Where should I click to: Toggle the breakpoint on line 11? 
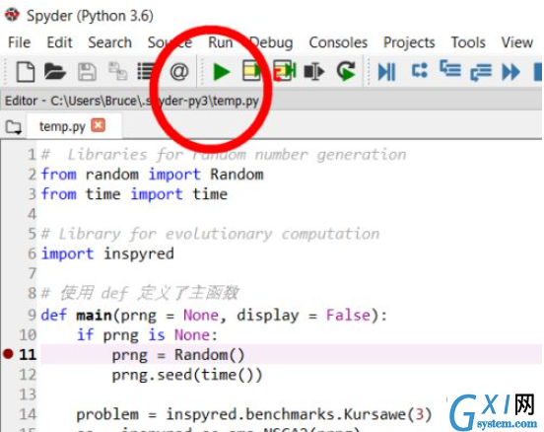point(8,354)
